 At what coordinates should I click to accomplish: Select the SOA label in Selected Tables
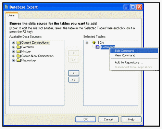[101, 43]
